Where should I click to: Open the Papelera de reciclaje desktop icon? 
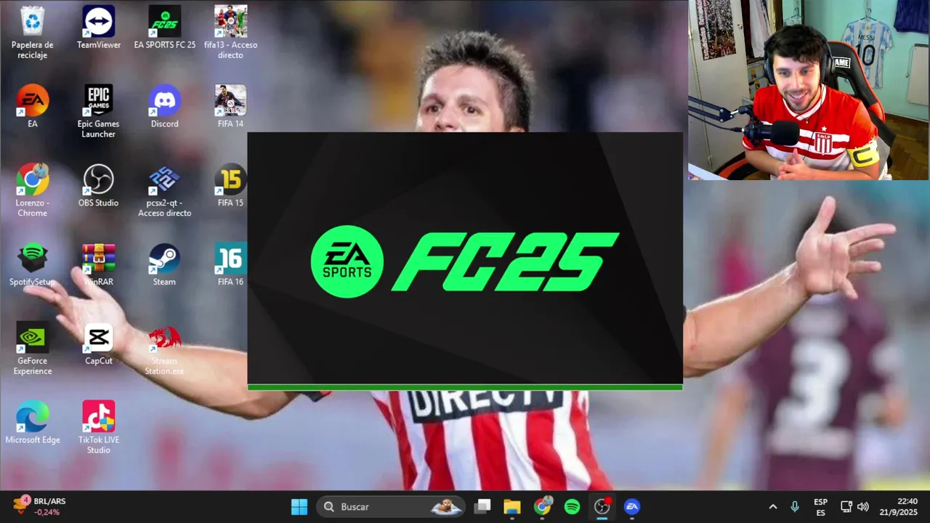point(33,33)
